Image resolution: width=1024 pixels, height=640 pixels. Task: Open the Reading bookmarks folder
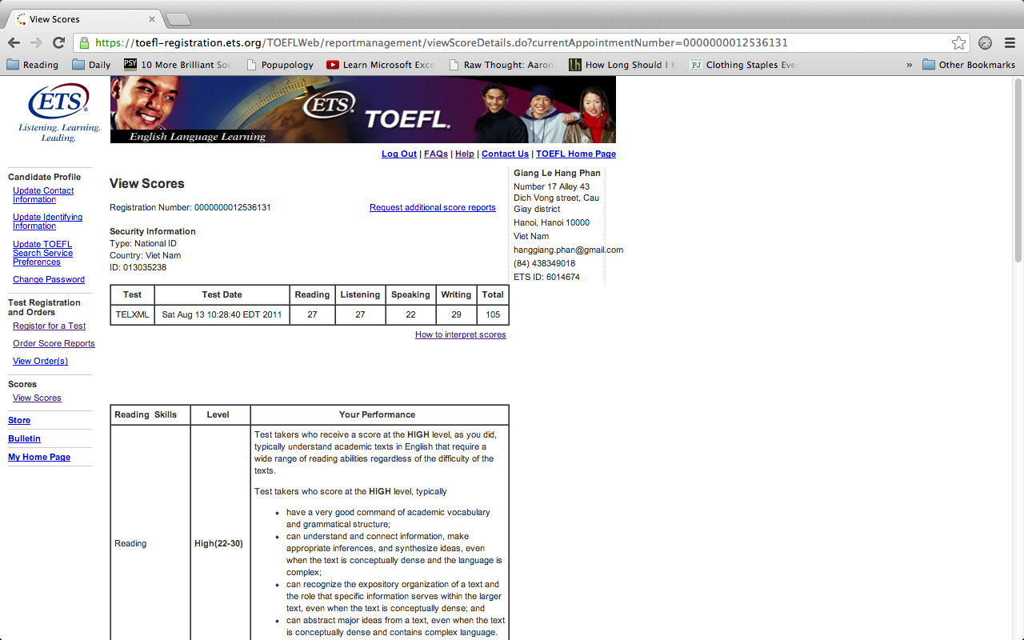tap(32, 65)
